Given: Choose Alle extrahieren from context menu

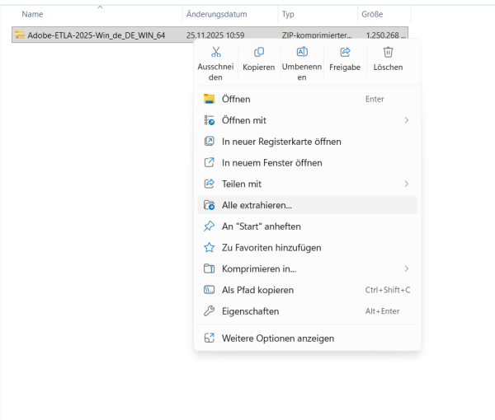Looking at the screenshot, I should click(257, 205).
